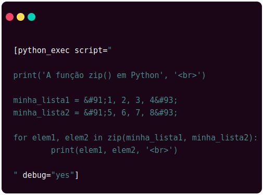The image size is (263, 195).
Task: Click the python_exec shortcode name
Action: [x=44, y=50]
